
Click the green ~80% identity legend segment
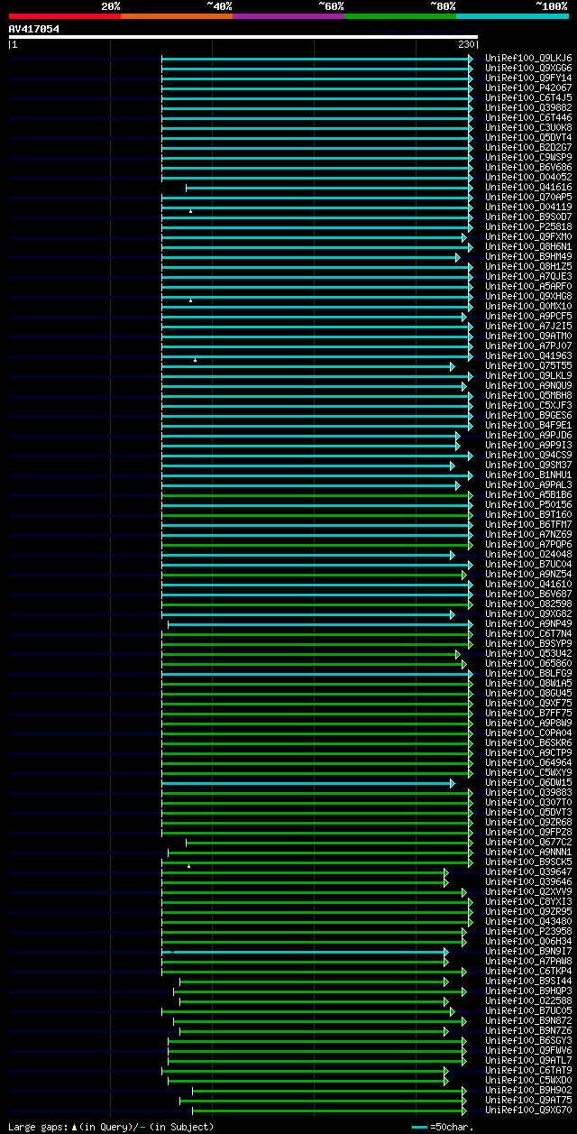pos(400,16)
